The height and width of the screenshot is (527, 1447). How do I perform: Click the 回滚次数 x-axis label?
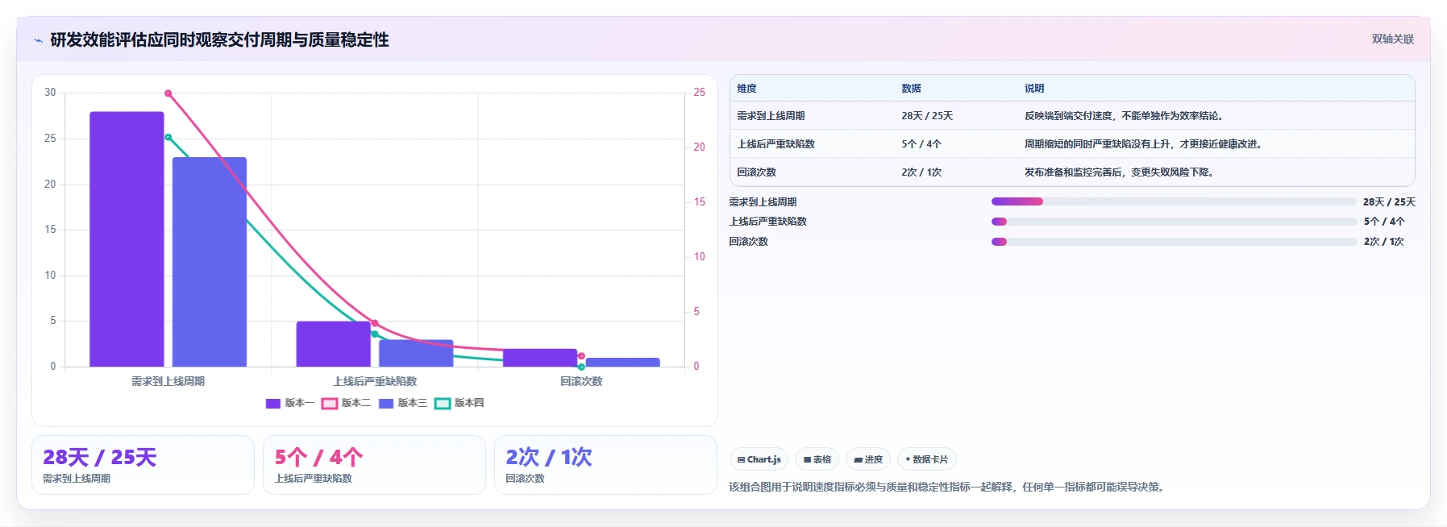point(581,381)
